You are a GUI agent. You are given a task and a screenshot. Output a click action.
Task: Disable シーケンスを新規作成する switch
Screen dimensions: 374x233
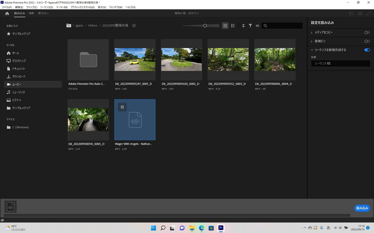(367, 50)
